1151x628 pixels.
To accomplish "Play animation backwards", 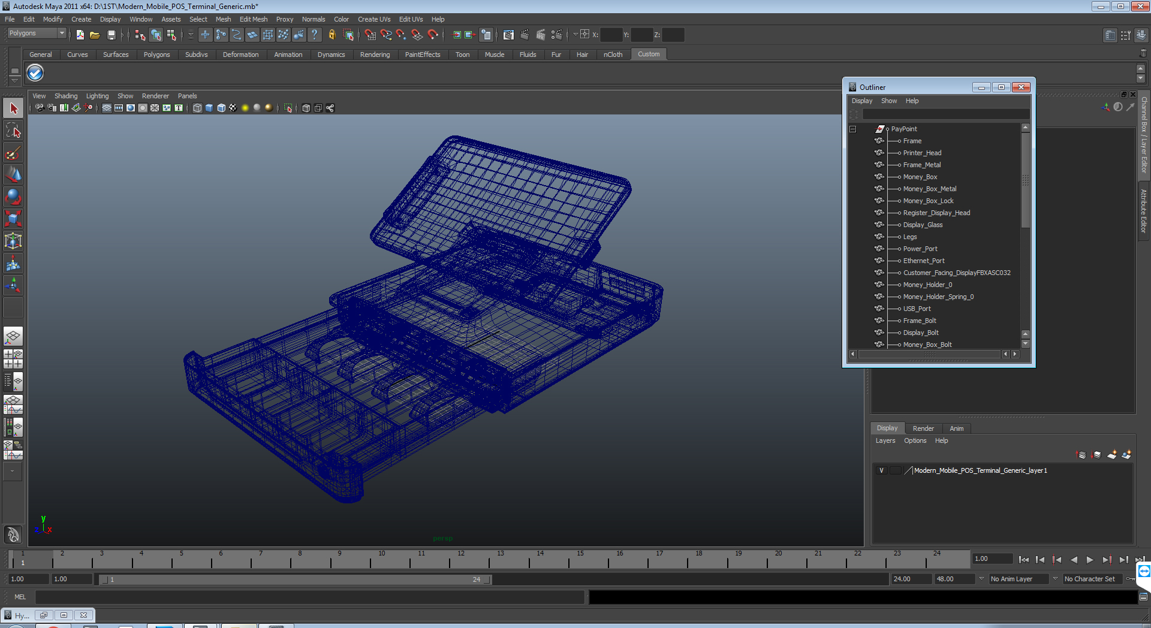I will coord(1074,560).
